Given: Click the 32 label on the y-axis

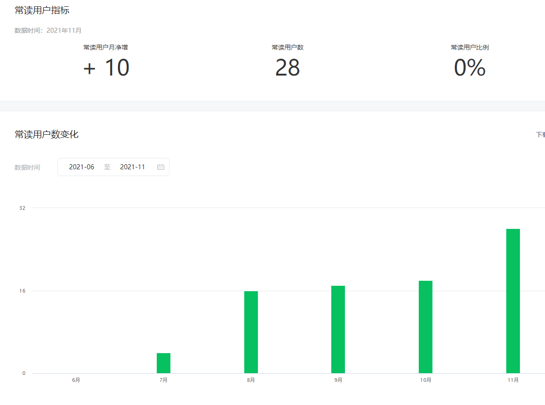Looking at the screenshot, I should pyautogui.click(x=22, y=208).
